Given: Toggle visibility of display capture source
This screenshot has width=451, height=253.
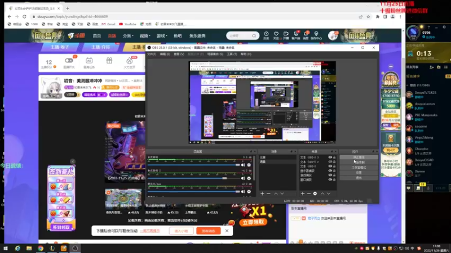Looking at the screenshot, I should (330, 171).
